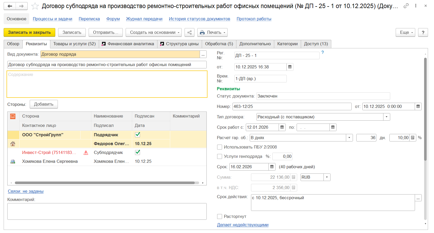Click horizontal scrollbar of parties table
The height and width of the screenshot is (233, 434).
pos(104,183)
